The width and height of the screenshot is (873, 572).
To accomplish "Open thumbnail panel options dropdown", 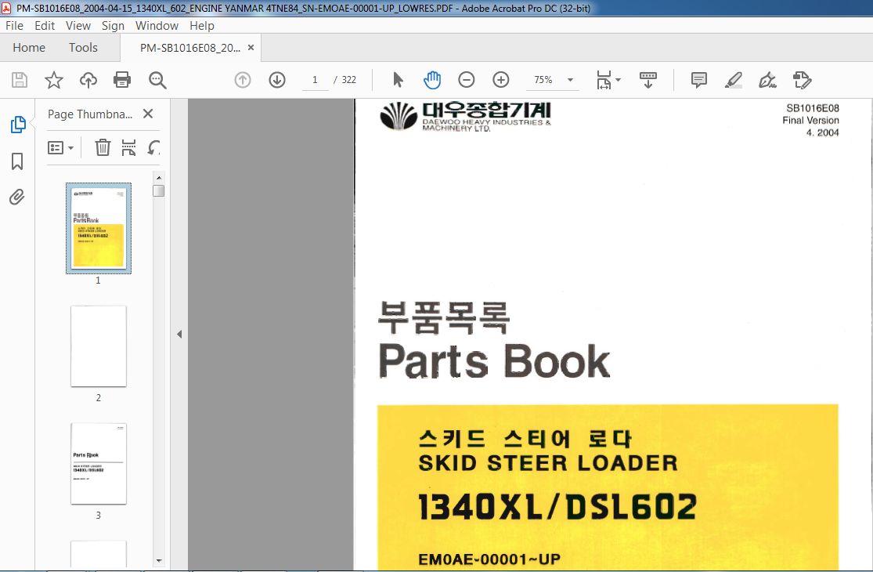I will (61, 147).
